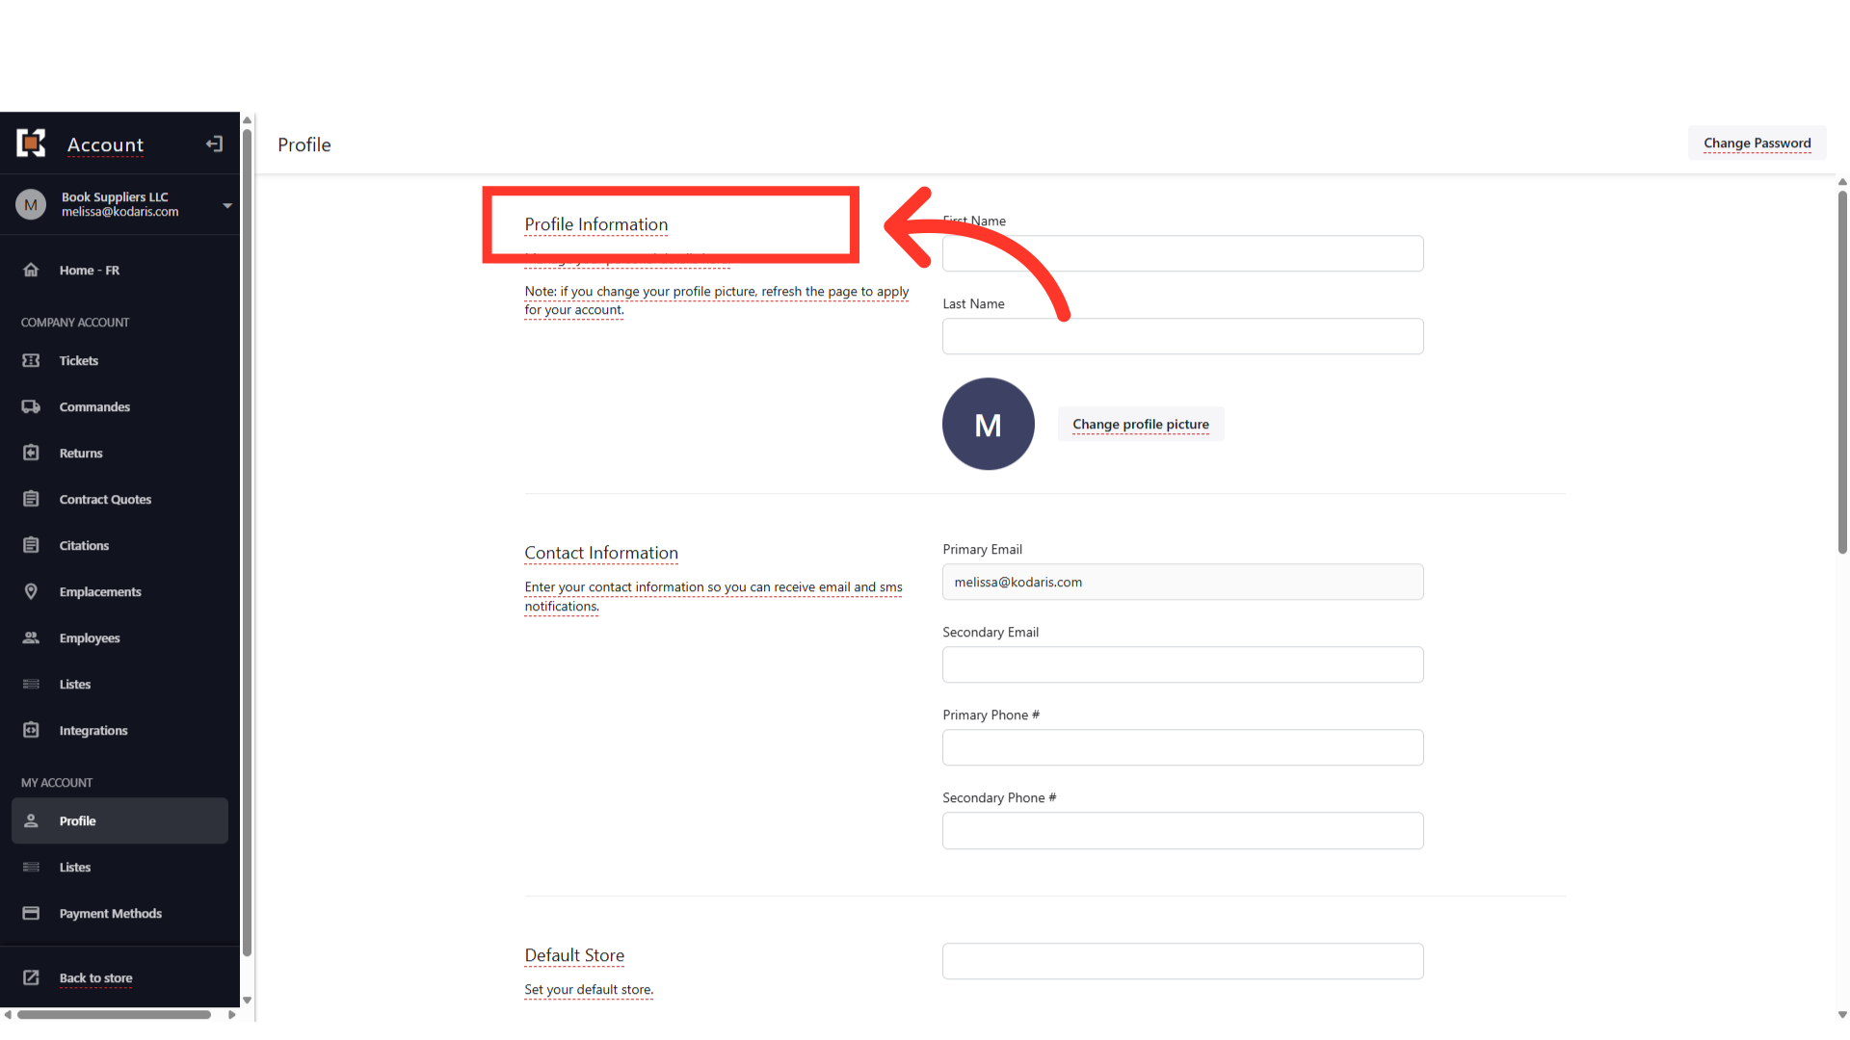Click the Back to store external-link icon
This screenshot has width=1850, height=1040.
click(x=31, y=977)
